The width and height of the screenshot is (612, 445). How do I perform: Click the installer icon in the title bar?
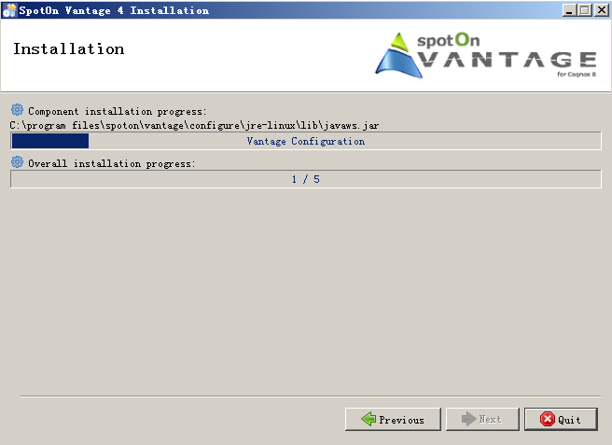pos(9,10)
